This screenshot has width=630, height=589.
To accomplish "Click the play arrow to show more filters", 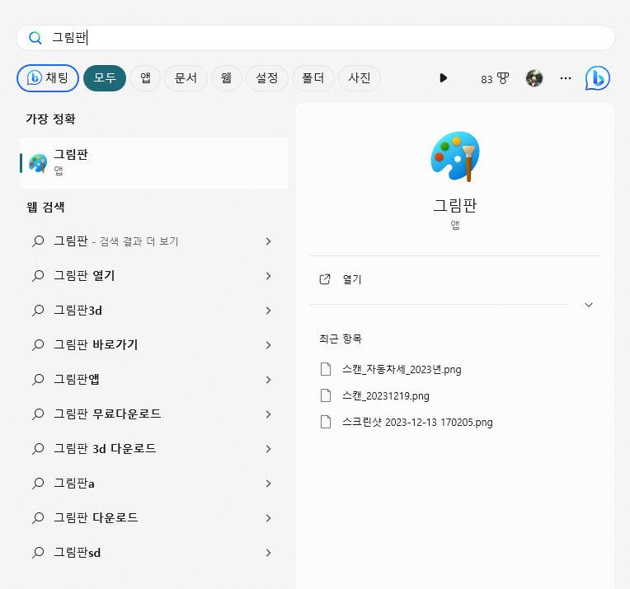I will pos(443,78).
